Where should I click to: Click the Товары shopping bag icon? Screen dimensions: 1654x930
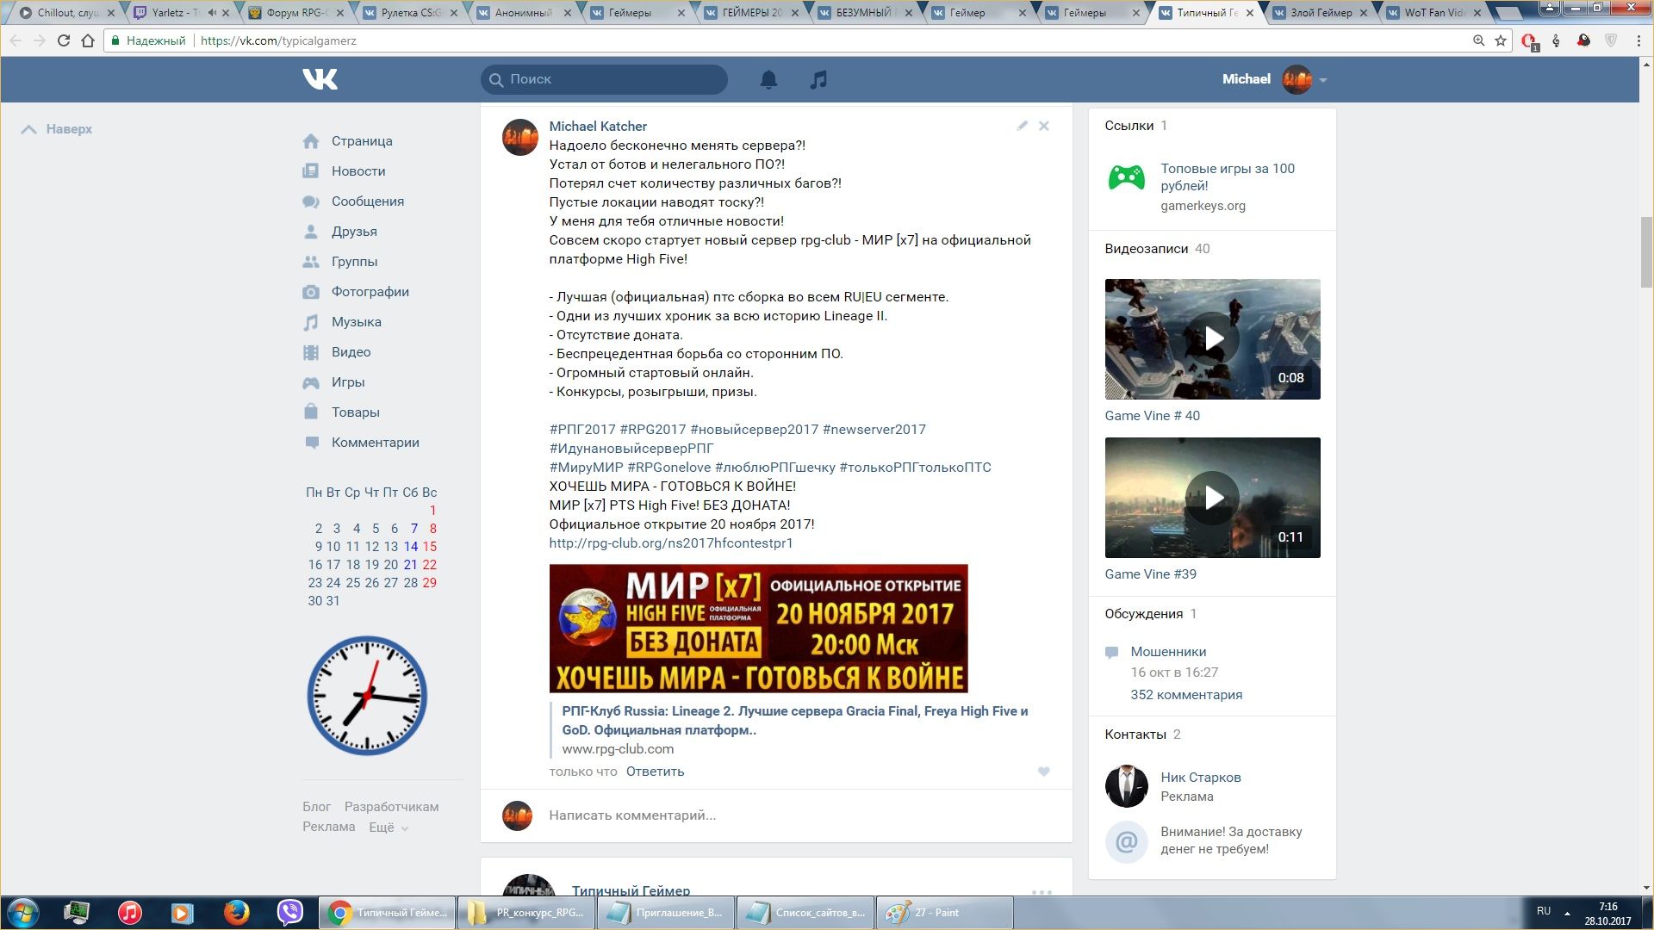pyautogui.click(x=311, y=412)
